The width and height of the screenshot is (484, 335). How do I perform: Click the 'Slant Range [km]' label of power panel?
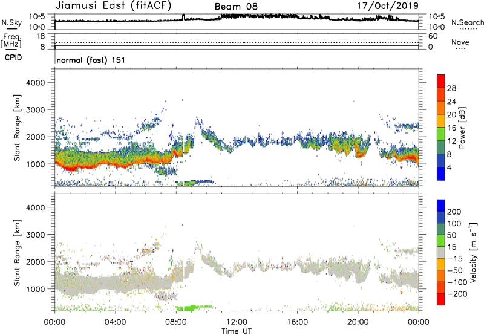click(17, 128)
